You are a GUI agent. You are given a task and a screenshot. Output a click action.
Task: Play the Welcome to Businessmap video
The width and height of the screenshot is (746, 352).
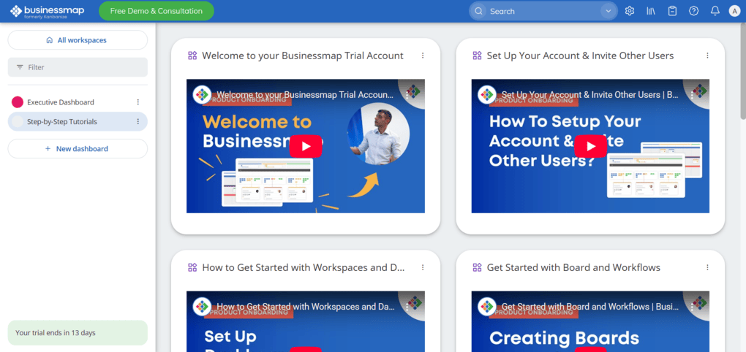[x=305, y=146]
